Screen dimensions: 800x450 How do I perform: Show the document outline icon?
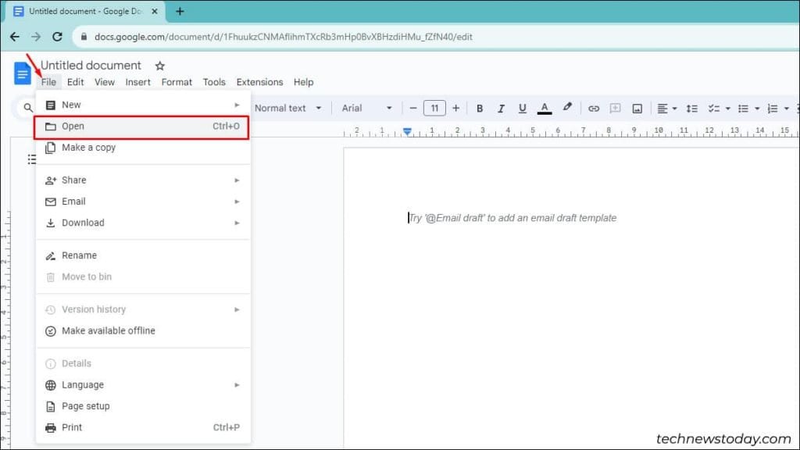pyautogui.click(x=31, y=159)
